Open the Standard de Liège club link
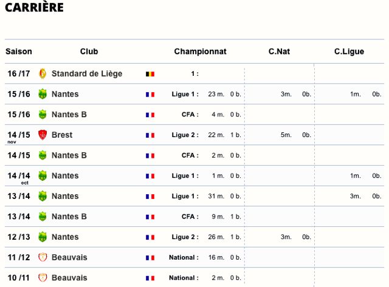 click(x=87, y=73)
